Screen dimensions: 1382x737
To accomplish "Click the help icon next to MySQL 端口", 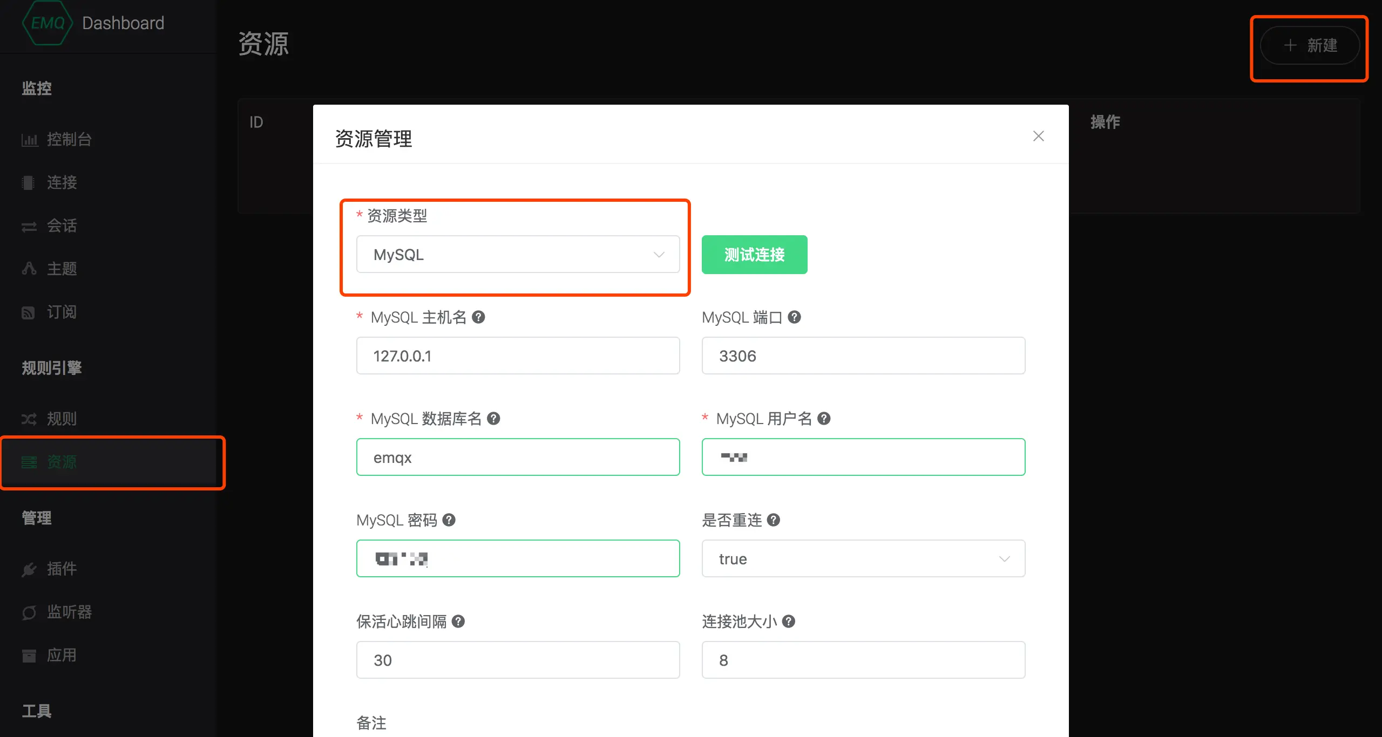I will pos(794,317).
